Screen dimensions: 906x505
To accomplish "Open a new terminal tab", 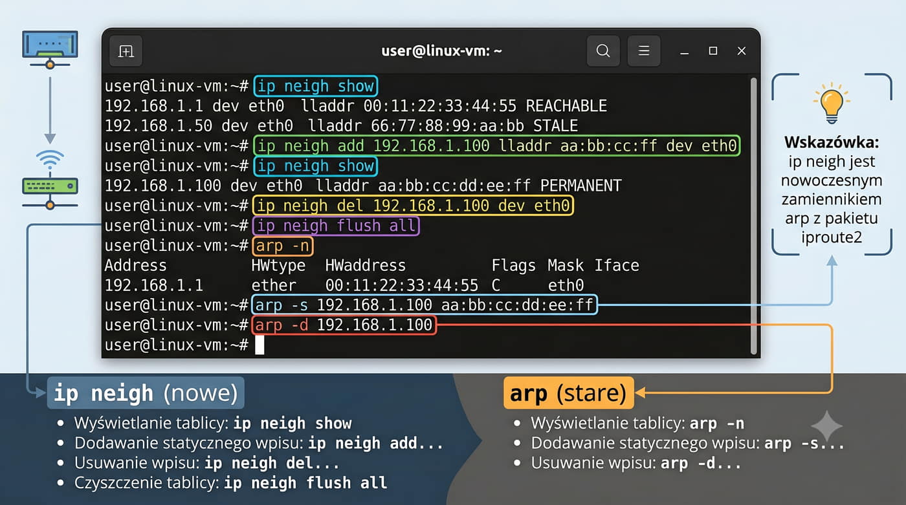I will point(126,51).
